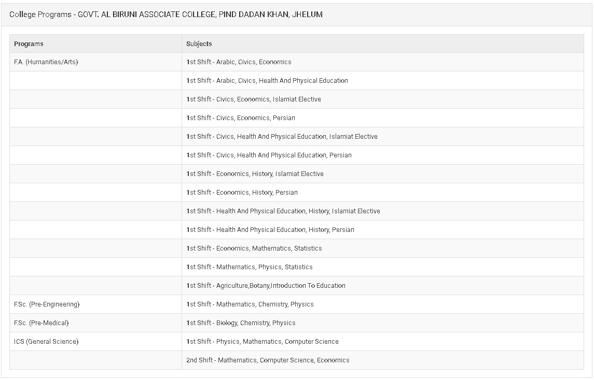This screenshot has width=594, height=380.
Task: Click Physics, Mathematics, Computer Science row
Action: click(x=383, y=342)
